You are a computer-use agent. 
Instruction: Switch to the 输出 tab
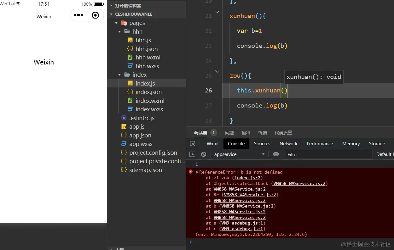pos(246,133)
